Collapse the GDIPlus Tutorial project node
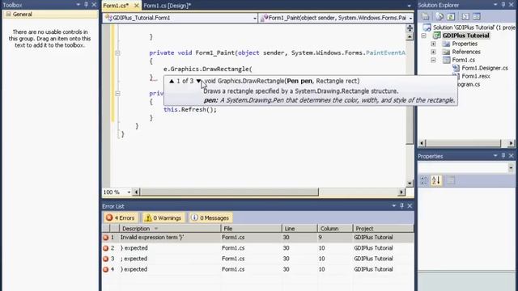518x291 pixels. tap(424, 36)
